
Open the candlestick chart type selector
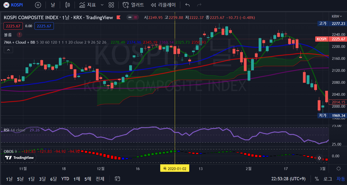coord(67,5)
